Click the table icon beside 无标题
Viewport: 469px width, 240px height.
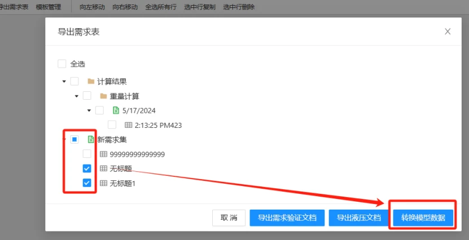(x=103, y=168)
